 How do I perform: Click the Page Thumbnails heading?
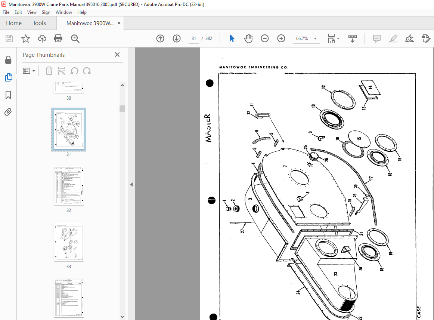coord(44,55)
